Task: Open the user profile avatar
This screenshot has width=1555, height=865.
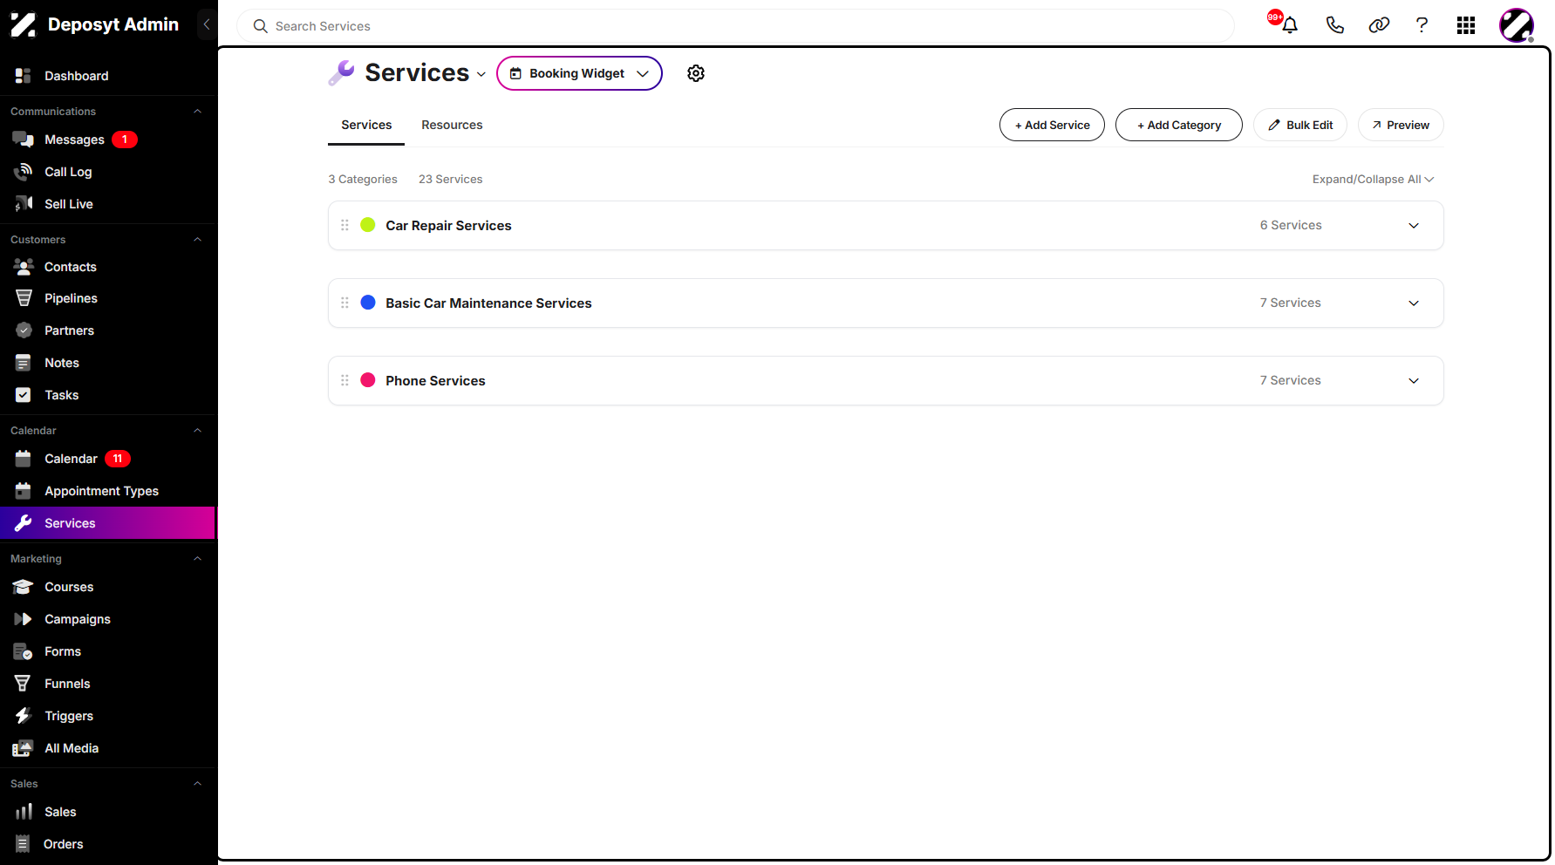Action: [x=1517, y=25]
